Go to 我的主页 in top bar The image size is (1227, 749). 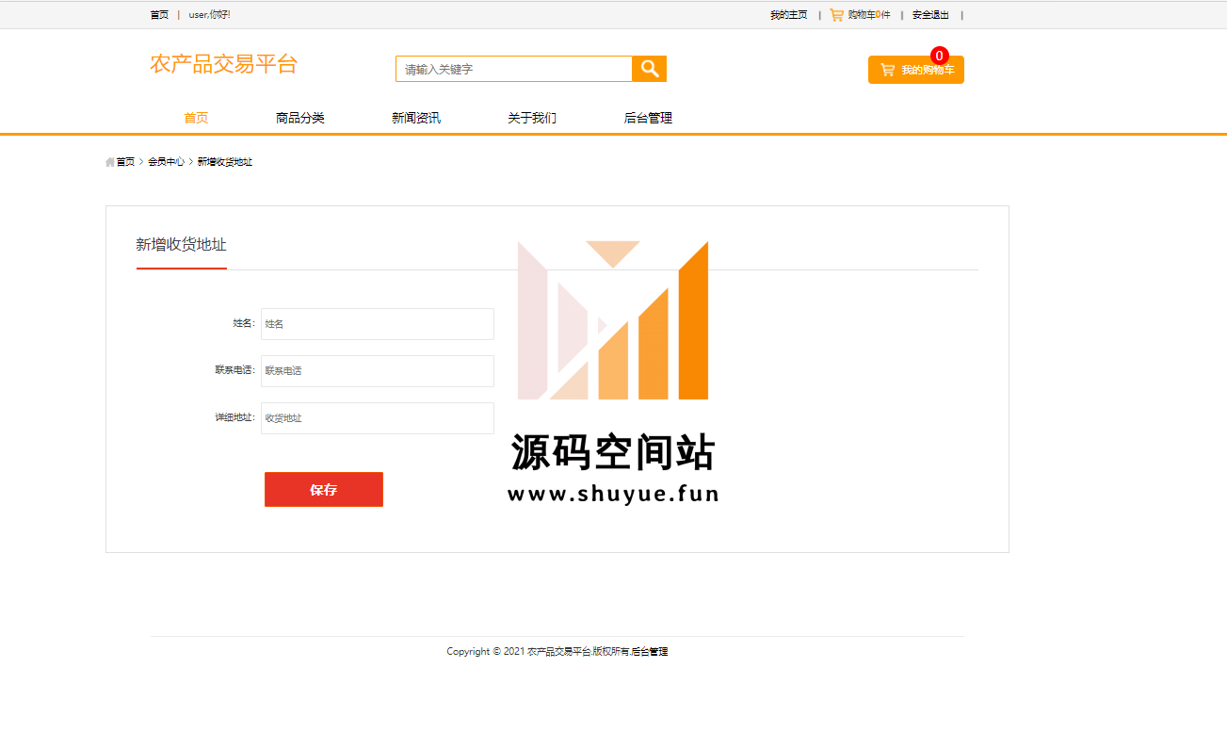coord(788,15)
